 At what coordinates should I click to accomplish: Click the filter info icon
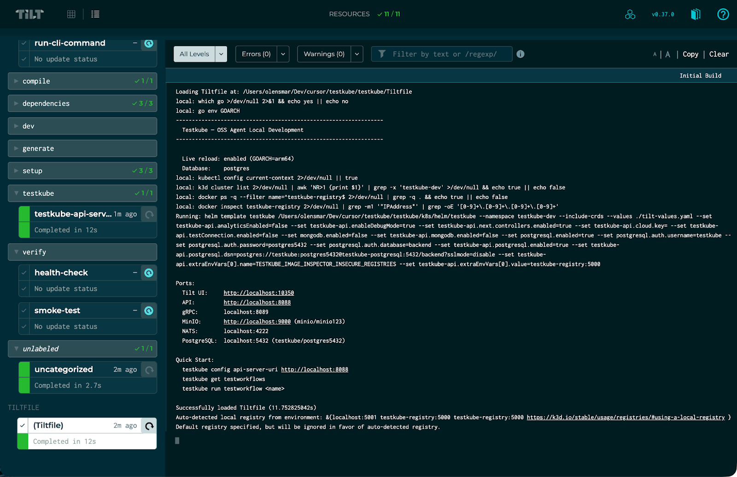(521, 54)
